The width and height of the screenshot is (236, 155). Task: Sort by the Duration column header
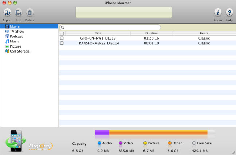(152, 33)
